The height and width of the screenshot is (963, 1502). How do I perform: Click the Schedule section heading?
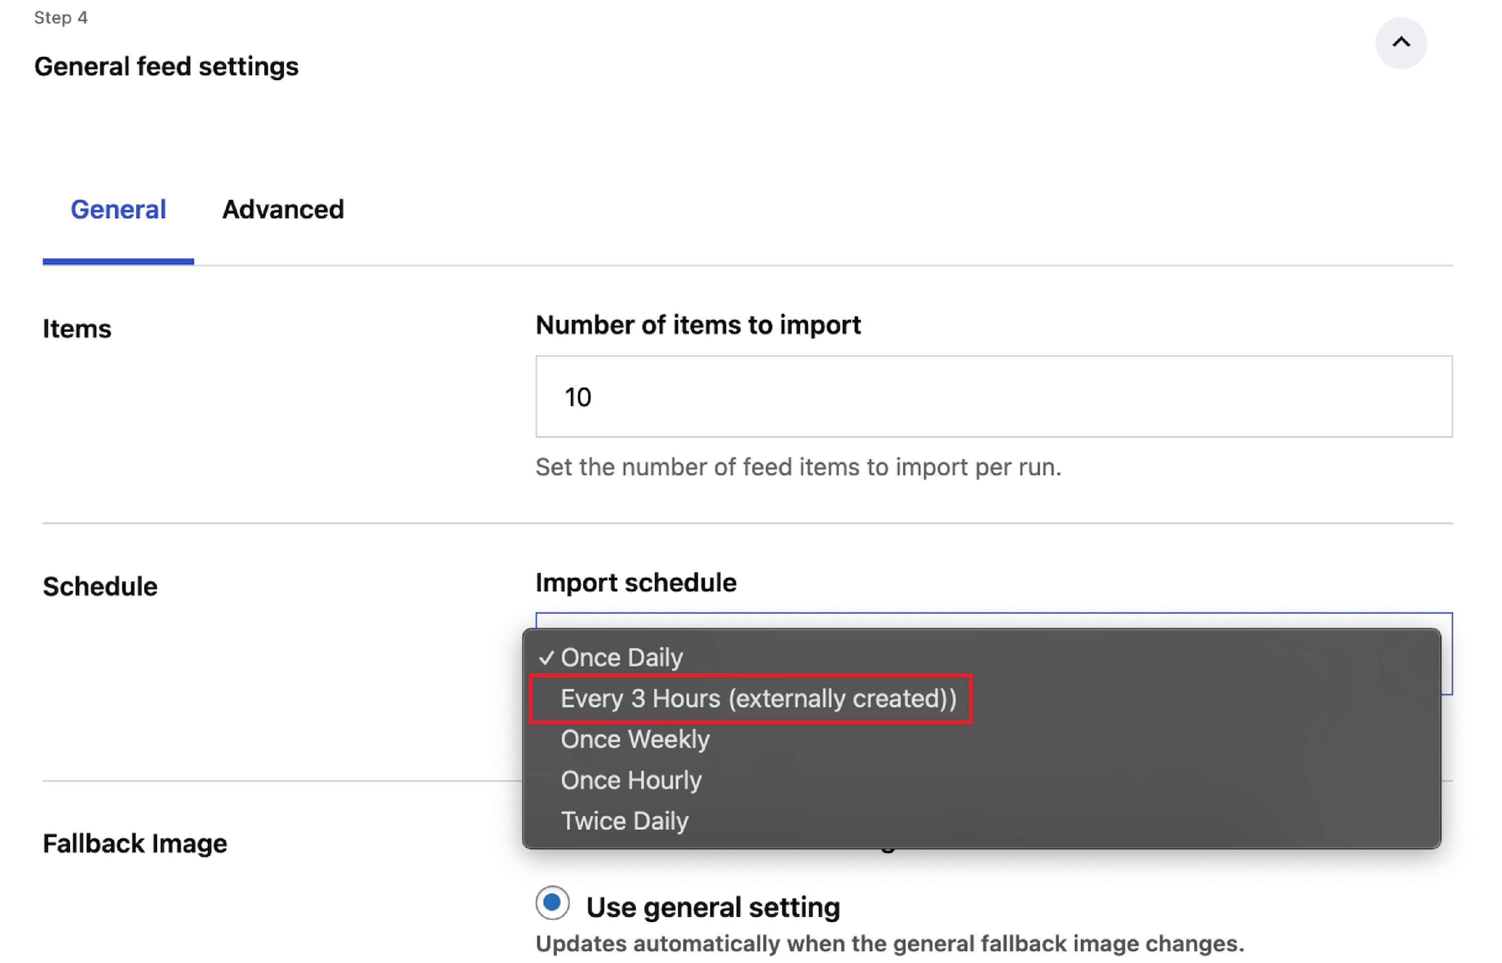coord(100,587)
